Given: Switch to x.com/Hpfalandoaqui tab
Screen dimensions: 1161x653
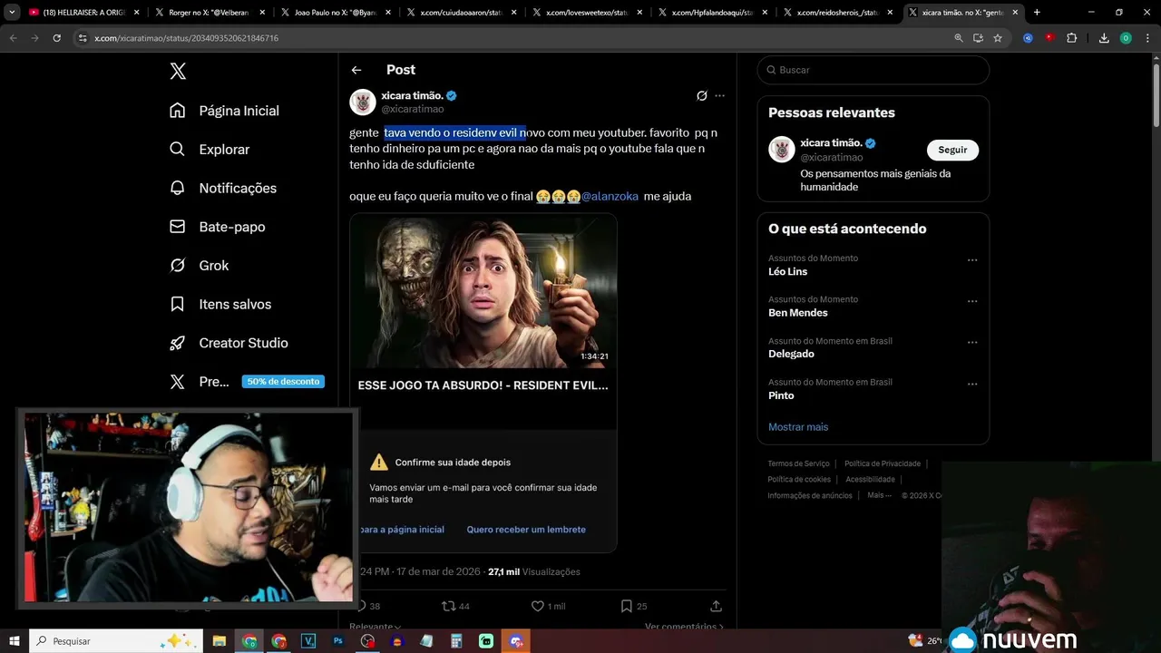Looking at the screenshot, I should [x=712, y=13].
